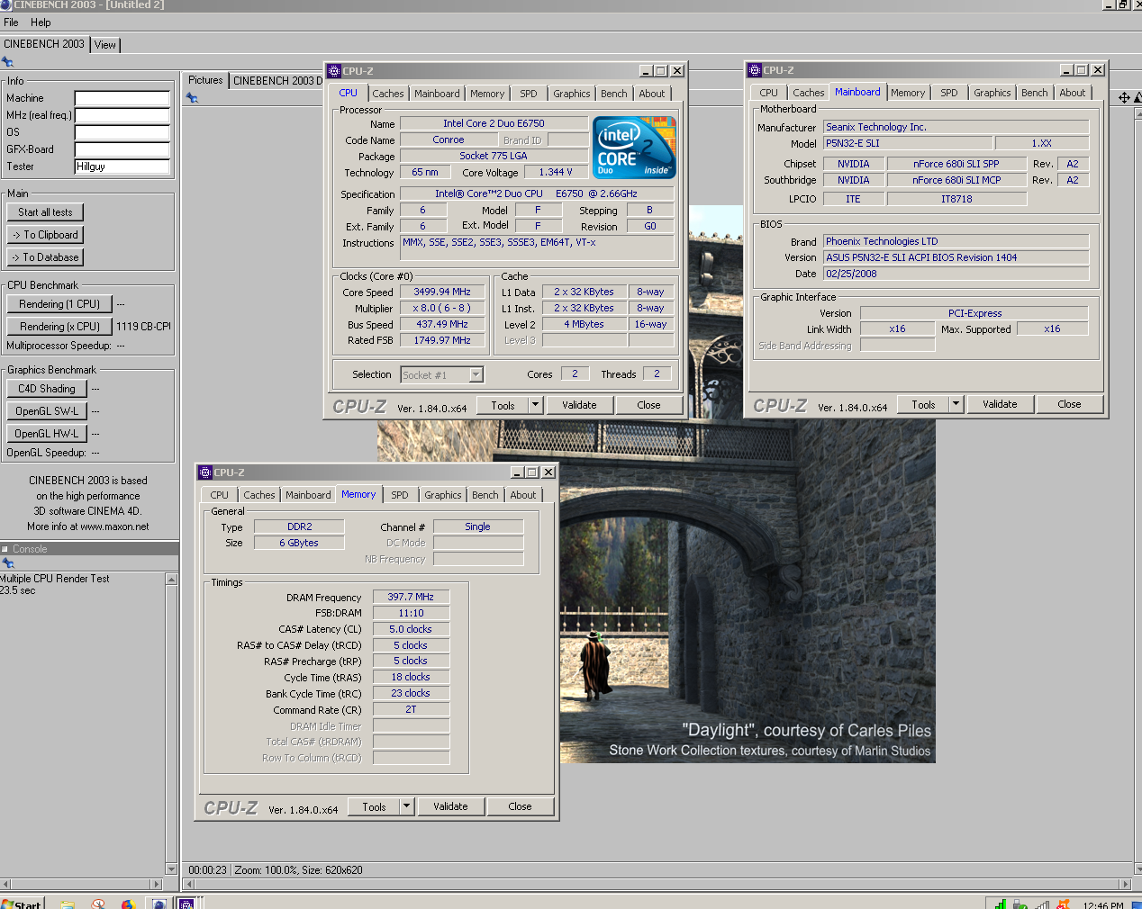Click the Console scrollbar up arrow

172,580
